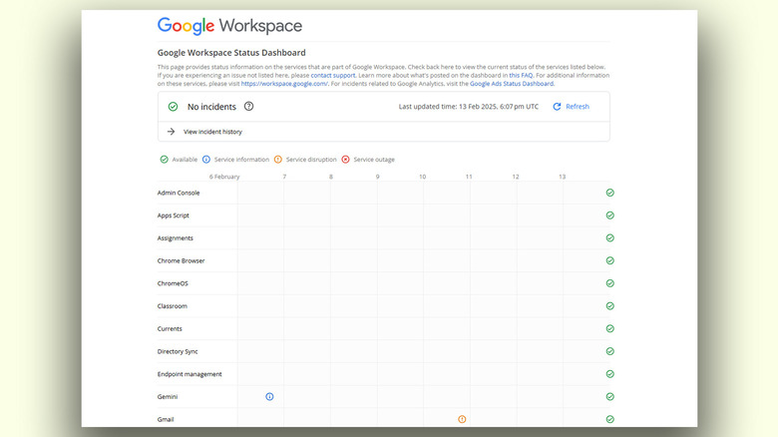Viewport: 778px width, 437px height.
Task: Select the Endpoint management service name
Action: 190,374
